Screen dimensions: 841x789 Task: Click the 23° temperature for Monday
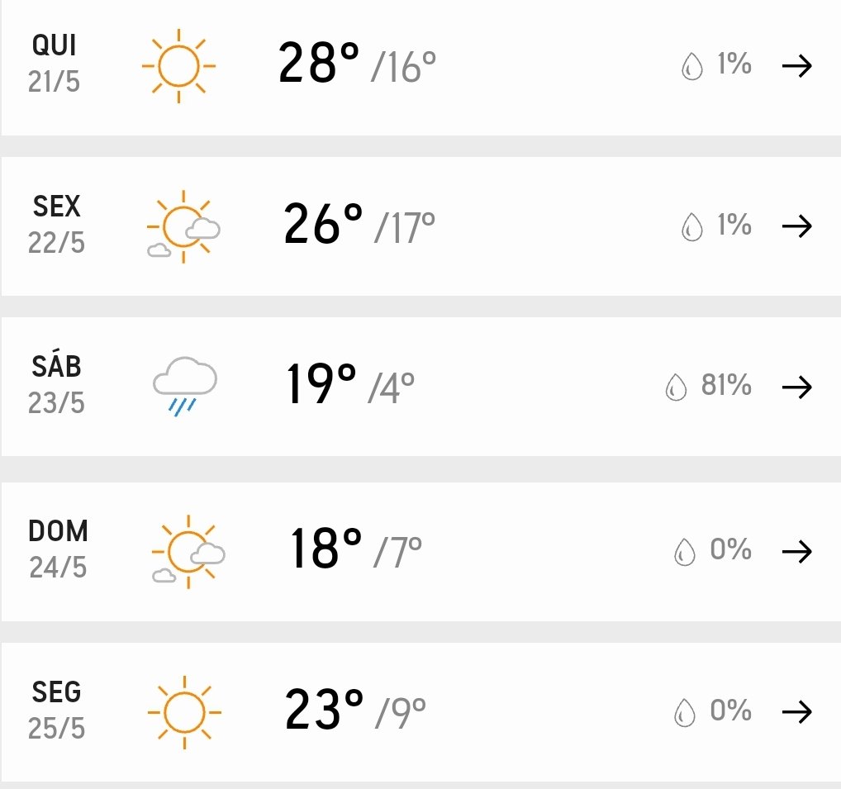click(324, 709)
